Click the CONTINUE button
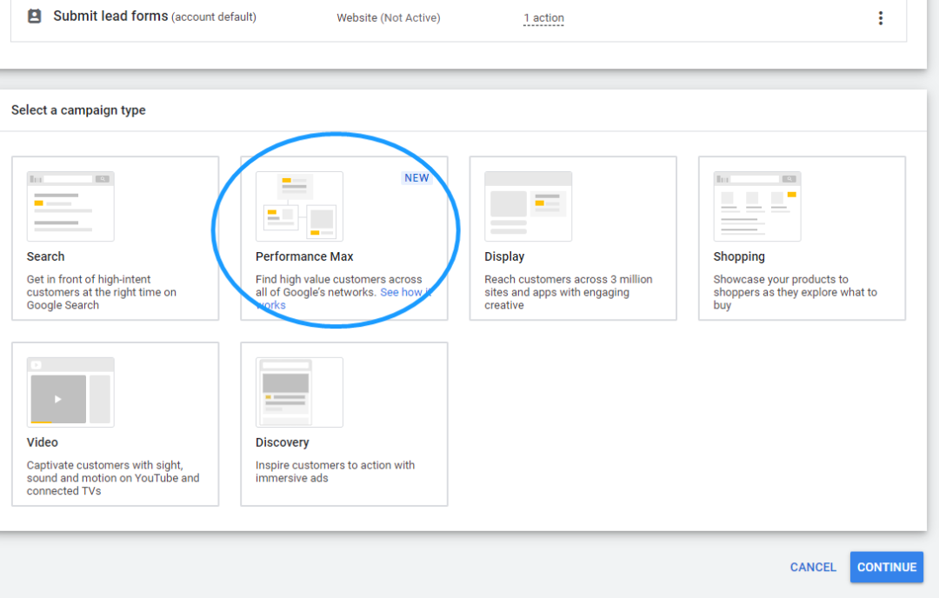Viewport: 939px width, 598px height. tap(886, 567)
